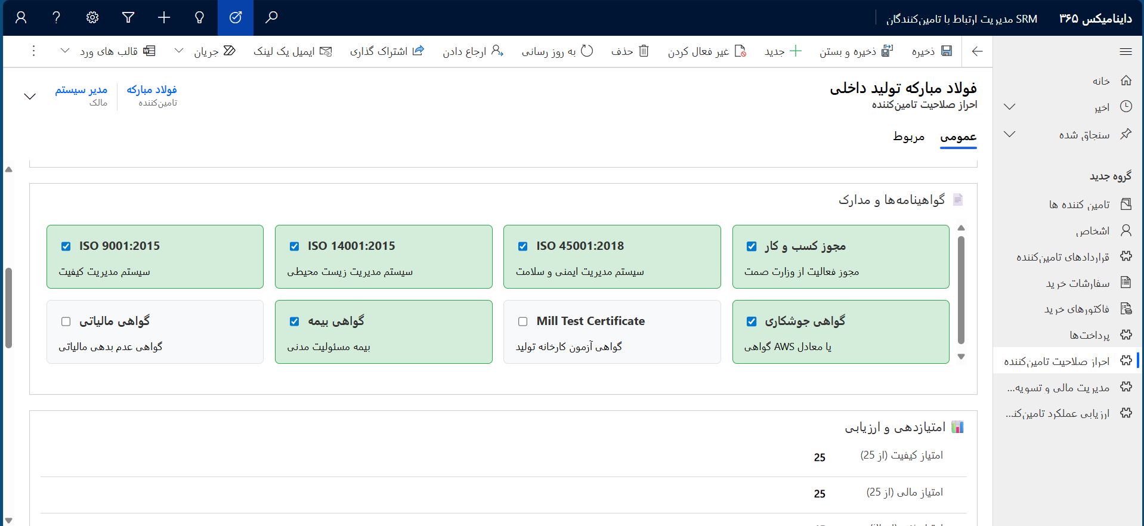
Task: Click the back arrow icon
Action: pyautogui.click(x=977, y=51)
